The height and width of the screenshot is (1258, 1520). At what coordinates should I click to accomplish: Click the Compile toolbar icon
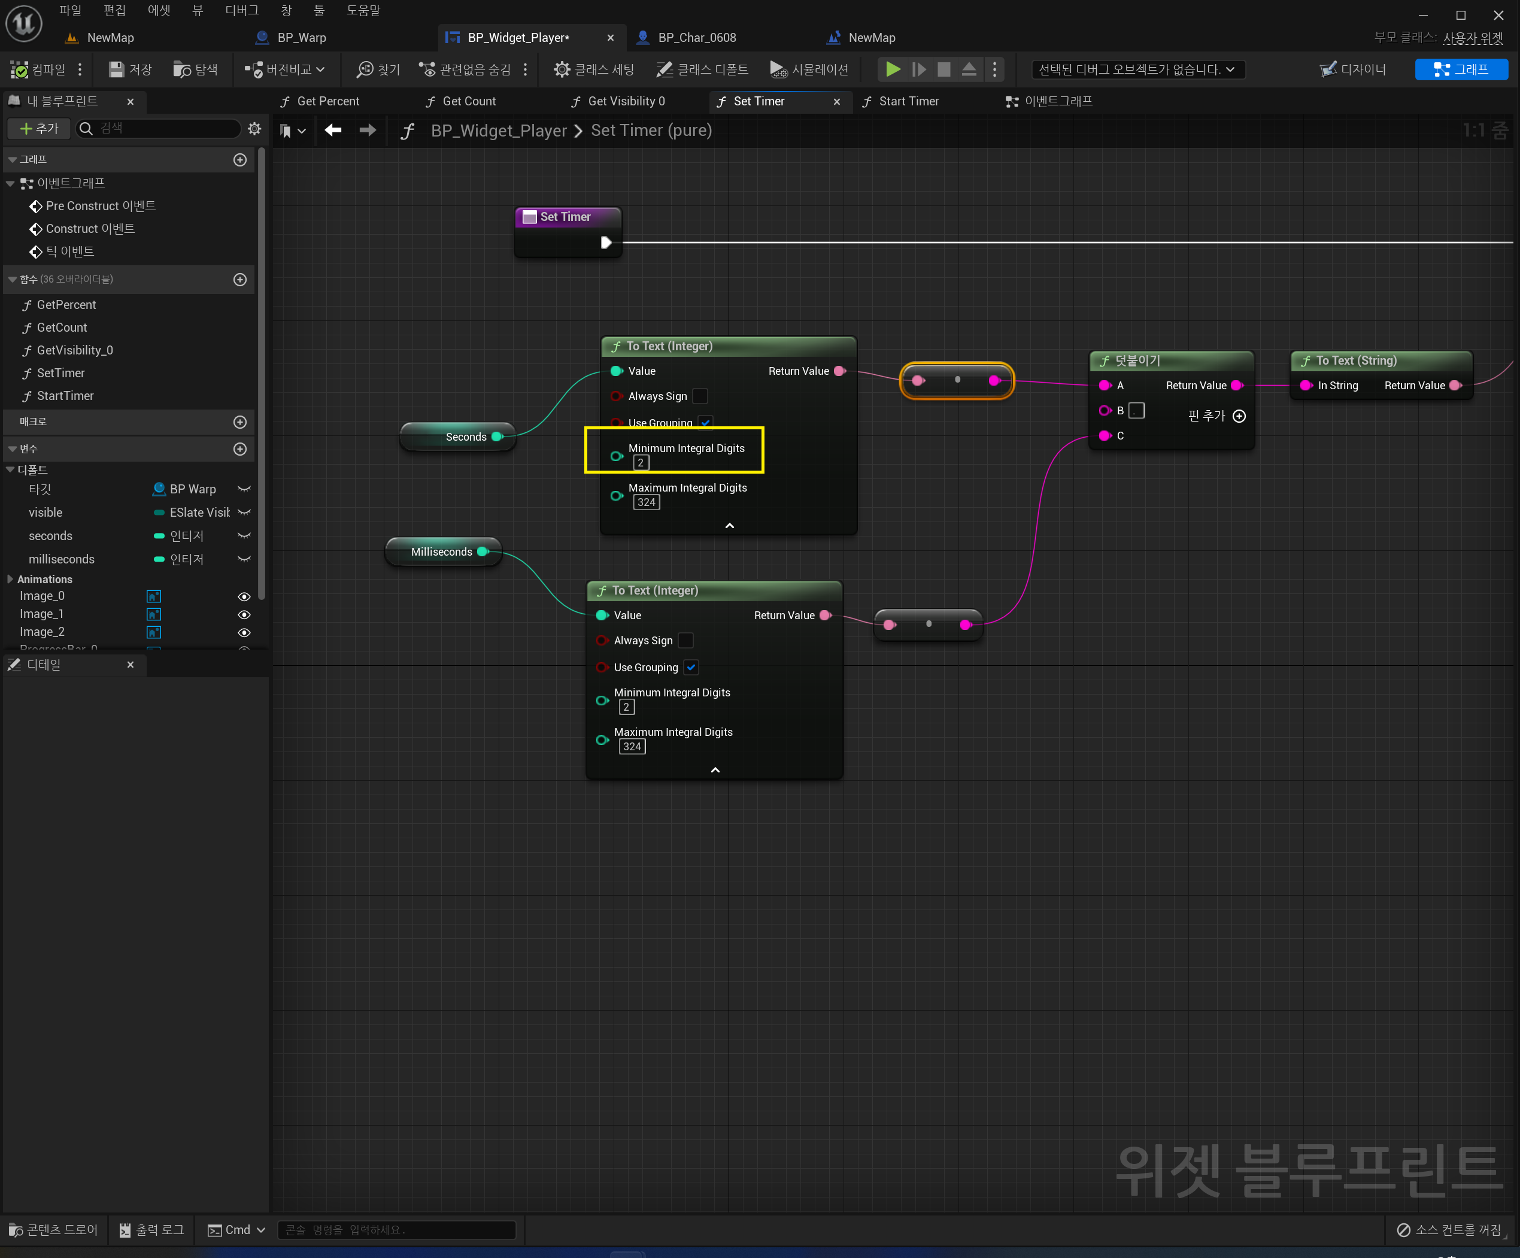click(x=20, y=69)
